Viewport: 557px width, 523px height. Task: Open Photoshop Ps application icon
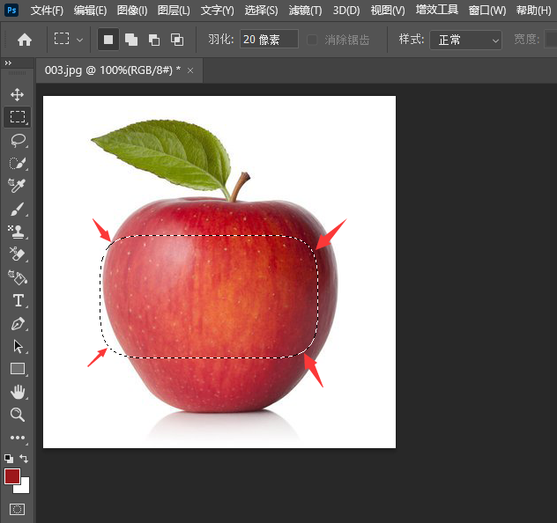pyautogui.click(x=11, y=10)
